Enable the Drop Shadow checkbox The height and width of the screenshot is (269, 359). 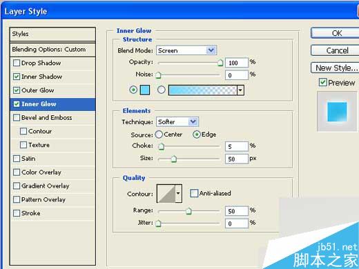[17, 63]
